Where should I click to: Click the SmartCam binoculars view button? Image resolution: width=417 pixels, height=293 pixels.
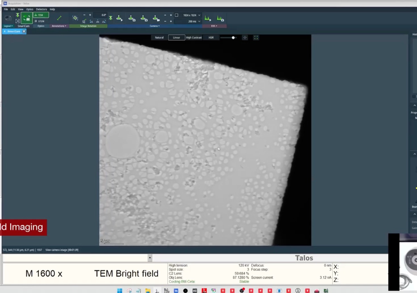tap(26, 18)
